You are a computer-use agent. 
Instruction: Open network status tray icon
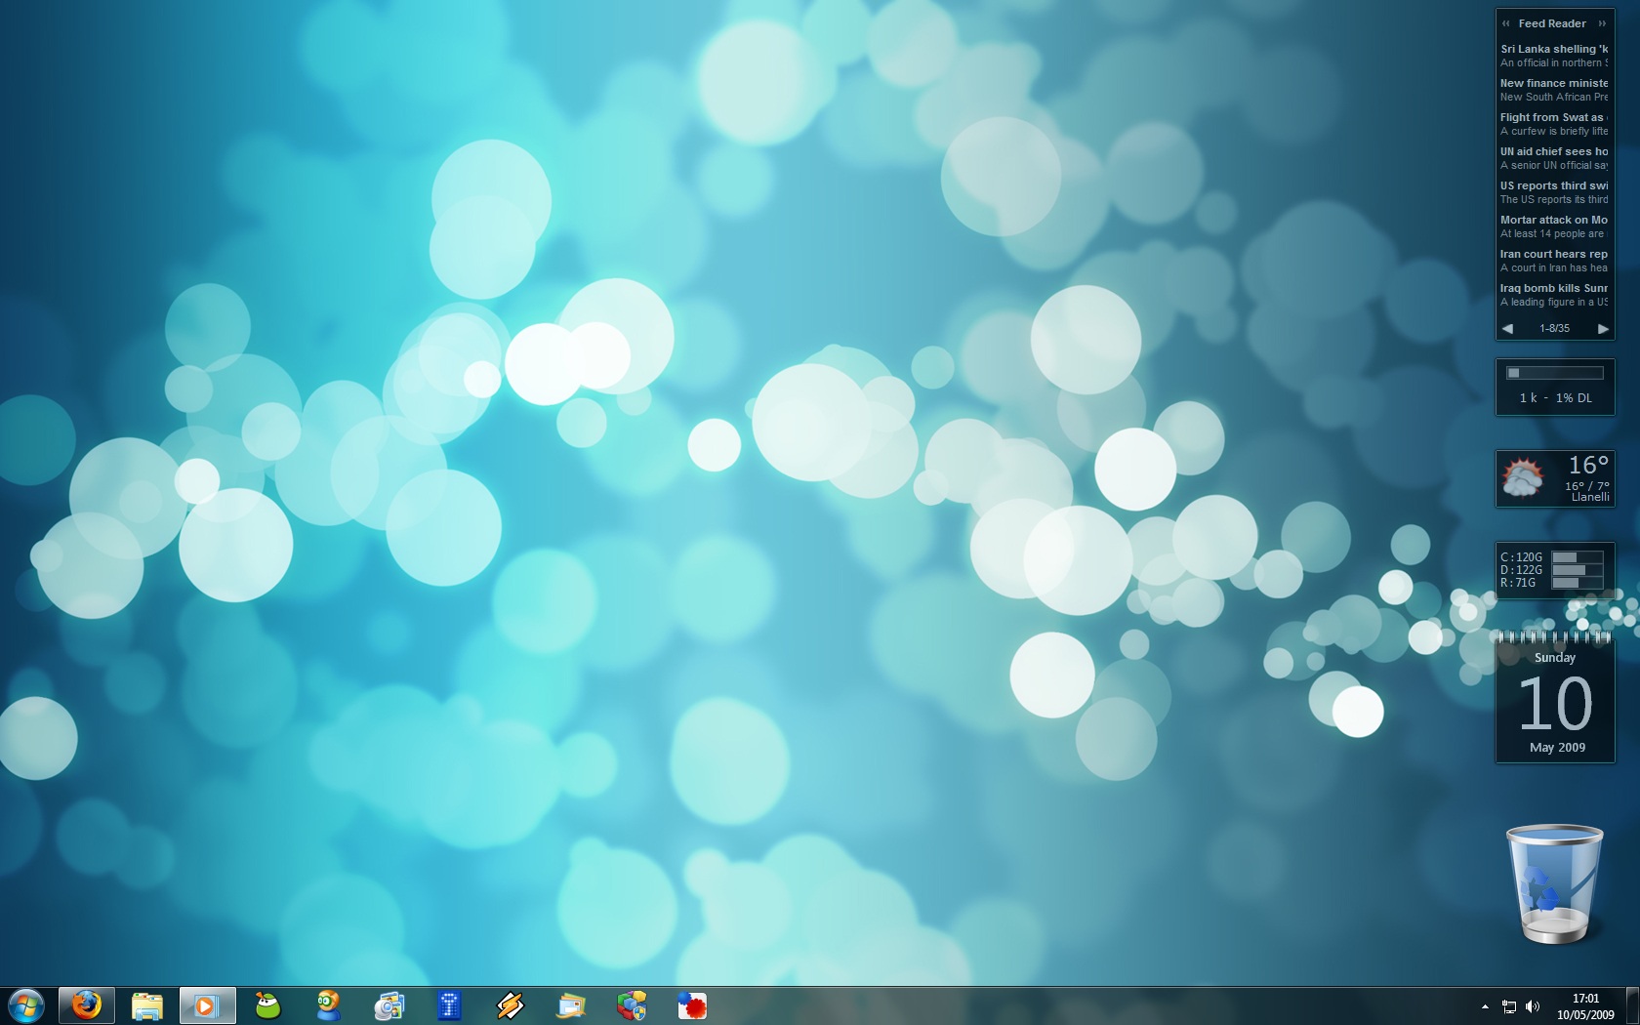pos(1509,1006)
